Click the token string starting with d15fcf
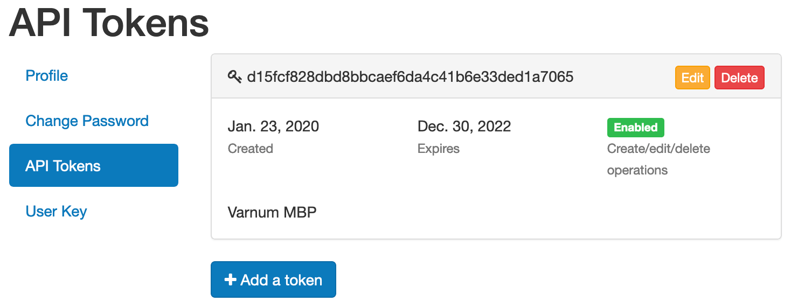Screen dimensions: 791x308 pos(410,77)
